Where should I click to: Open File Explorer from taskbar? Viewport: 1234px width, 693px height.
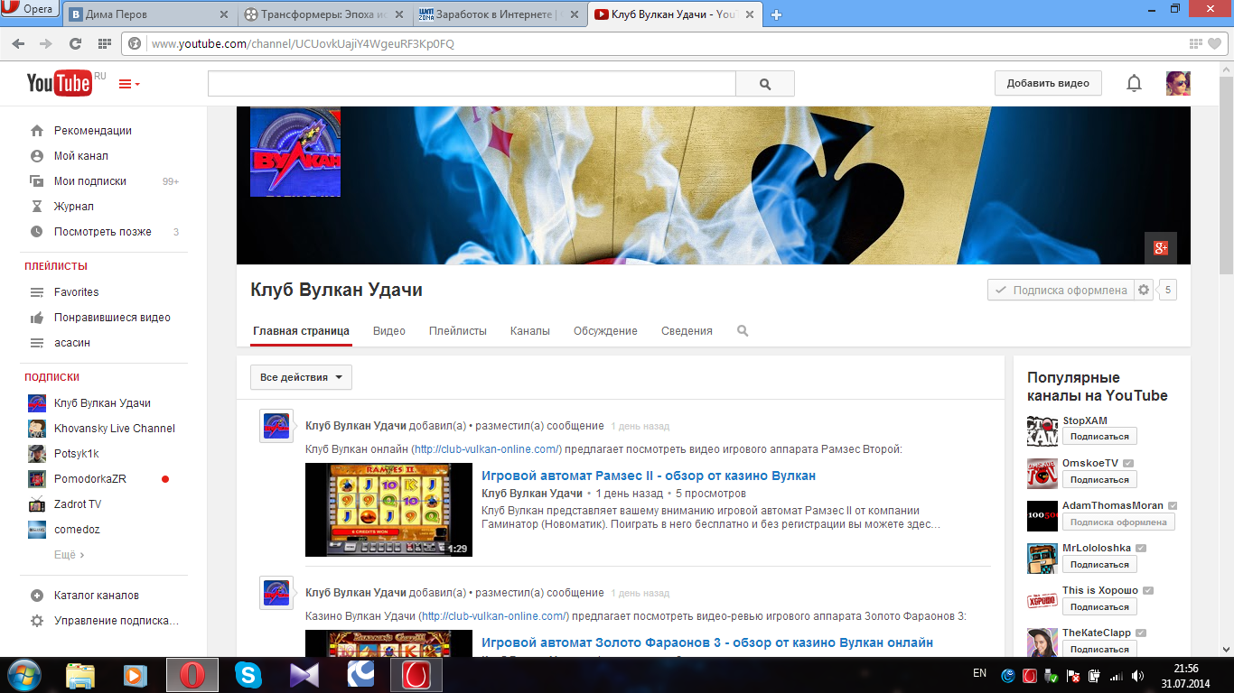click(x=80, y=675)
